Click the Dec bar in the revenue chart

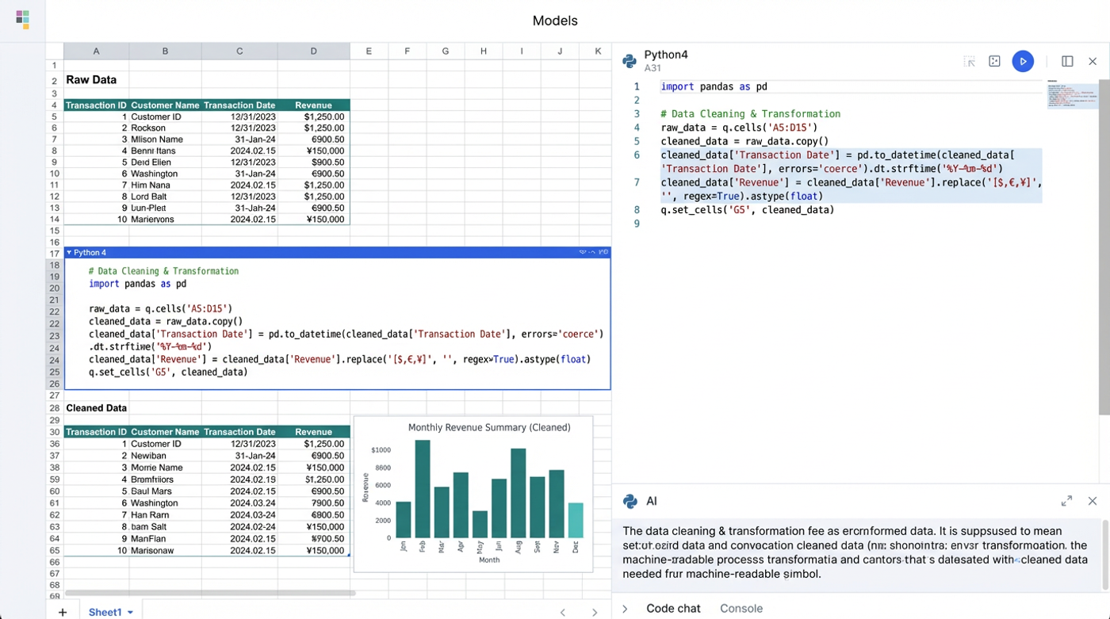[x=576, y=521]
